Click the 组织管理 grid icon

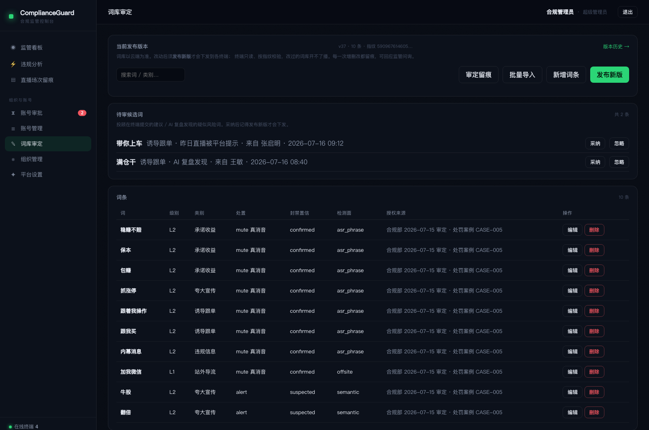(x=13, y=159)
